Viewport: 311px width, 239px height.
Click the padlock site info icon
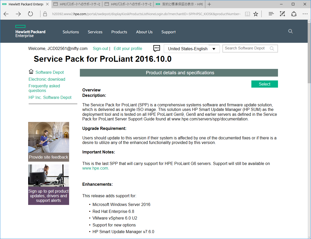point(45,14)
